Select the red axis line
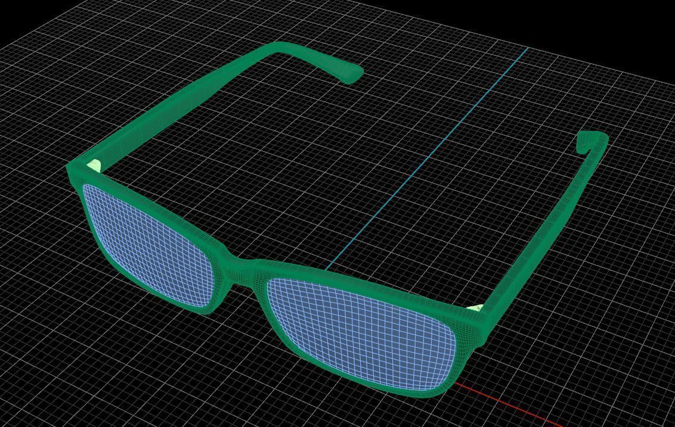The width and height of the screenshot is (675, 427). [508, 403]
